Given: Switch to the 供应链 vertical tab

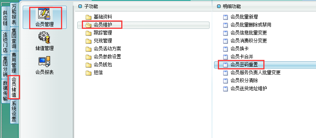Looking at the screenshot, I should coord(5,18).
